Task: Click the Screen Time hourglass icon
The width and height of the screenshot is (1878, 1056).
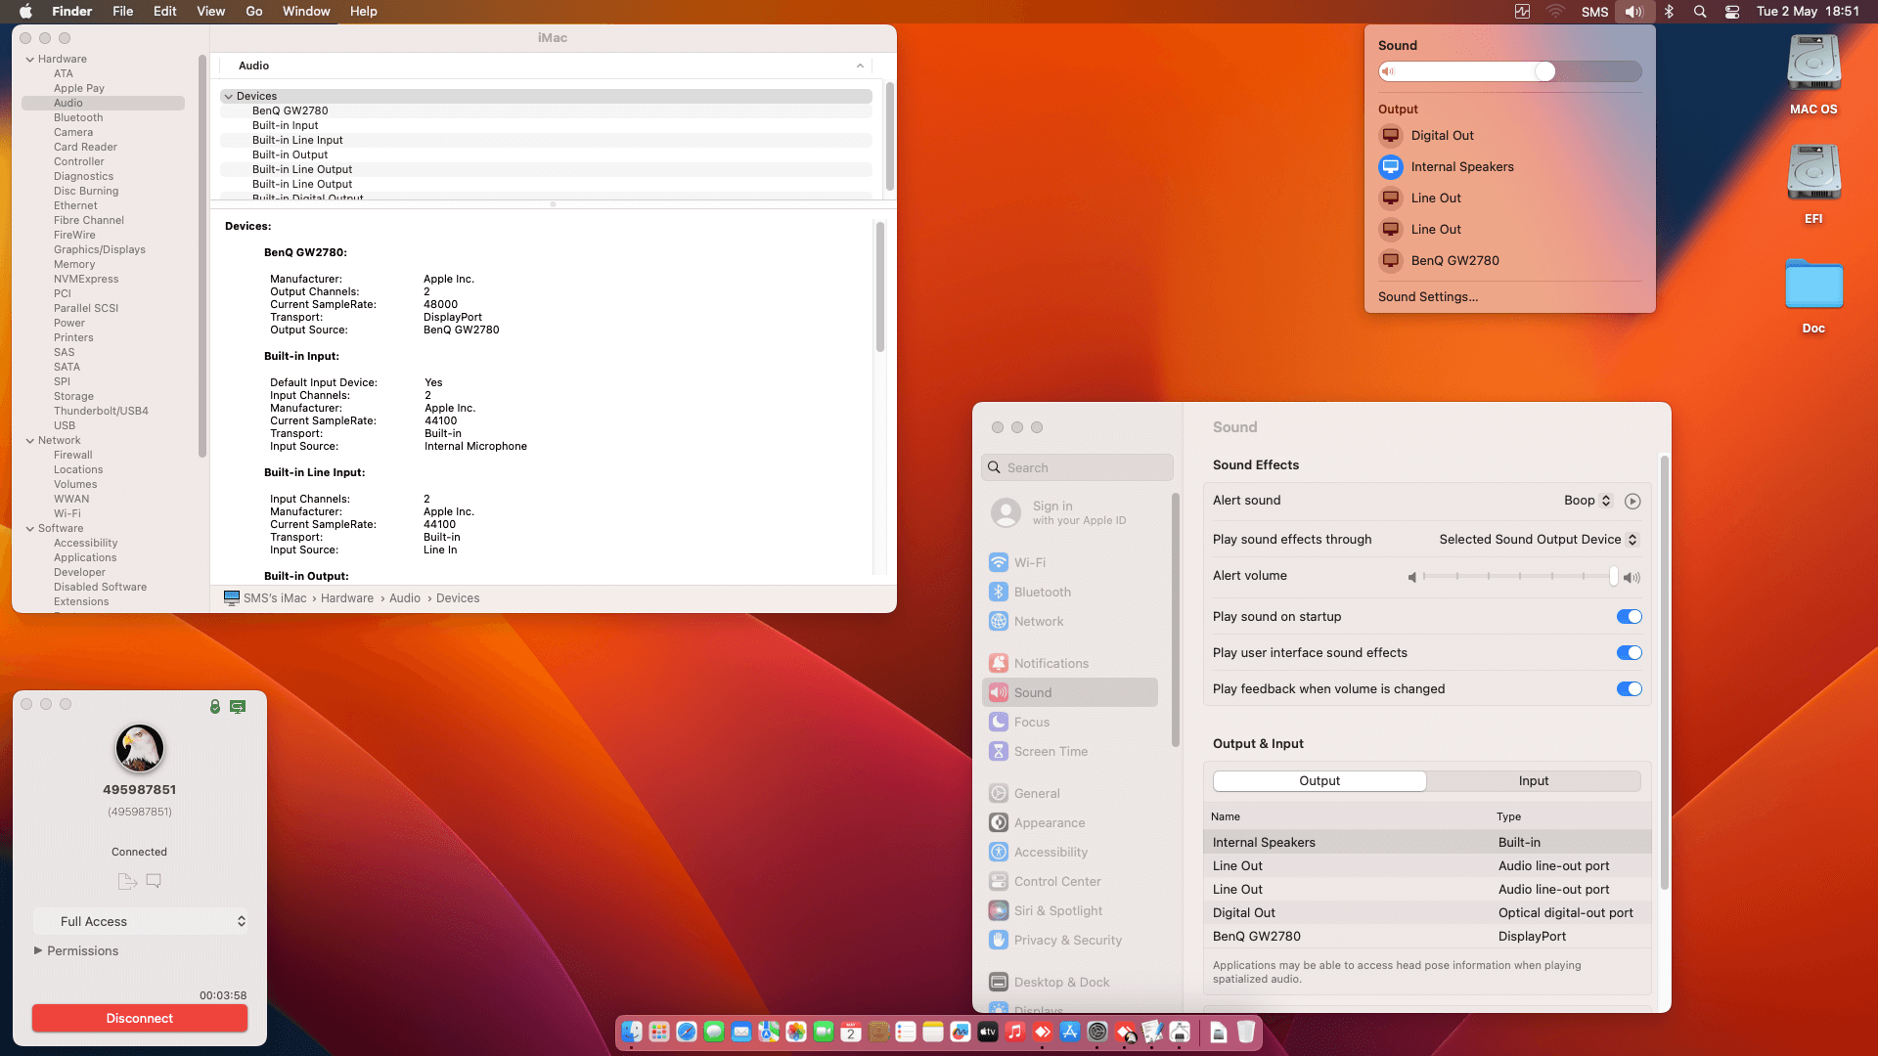Action: [x=999, y=751]
